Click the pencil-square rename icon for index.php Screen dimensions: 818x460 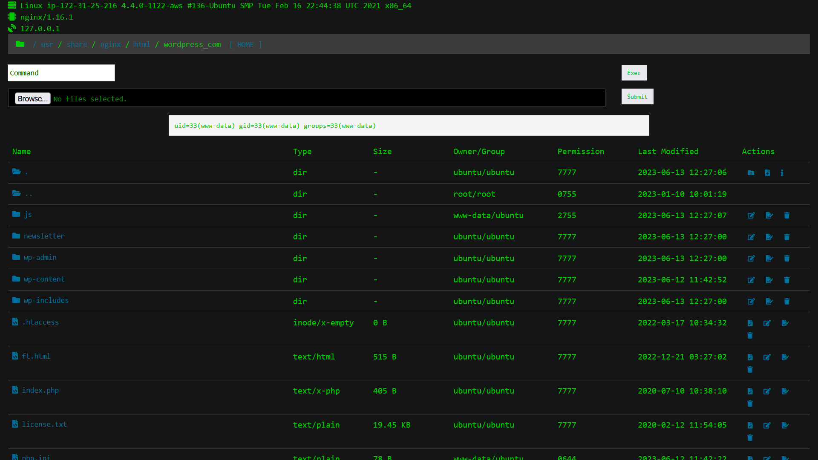(767, 391)
